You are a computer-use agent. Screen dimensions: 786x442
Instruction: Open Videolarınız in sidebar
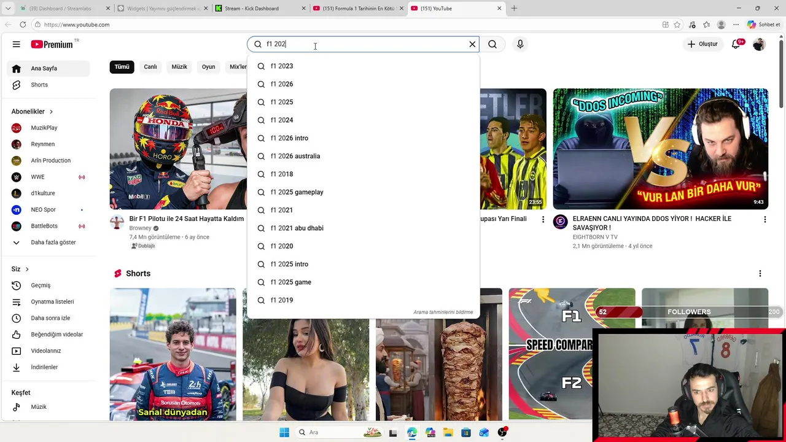point(49,351)
